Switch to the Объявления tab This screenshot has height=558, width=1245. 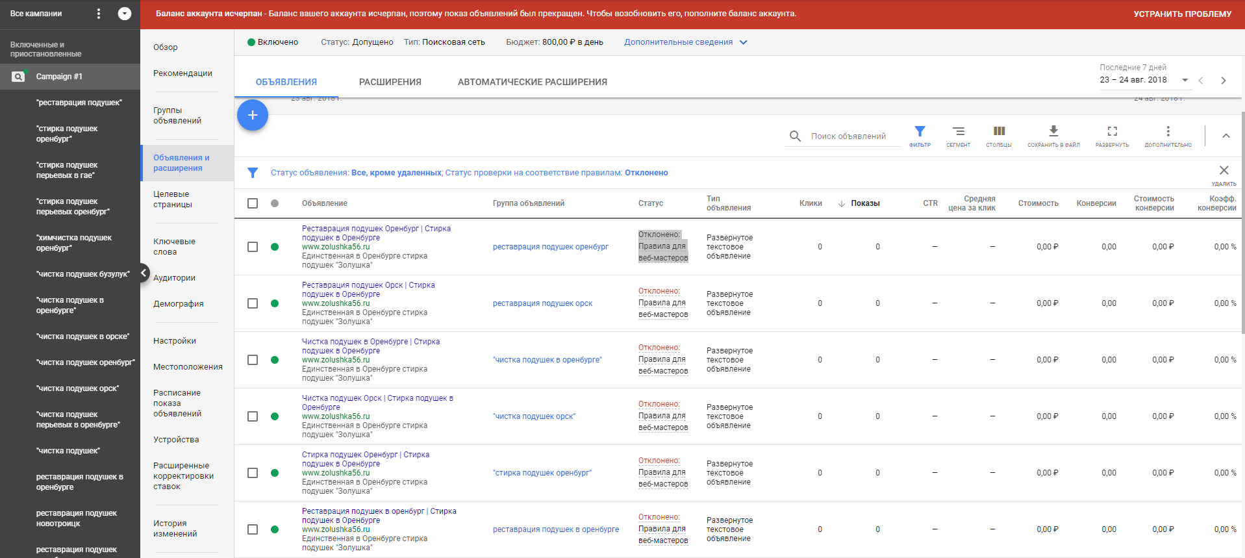(286, 82)
